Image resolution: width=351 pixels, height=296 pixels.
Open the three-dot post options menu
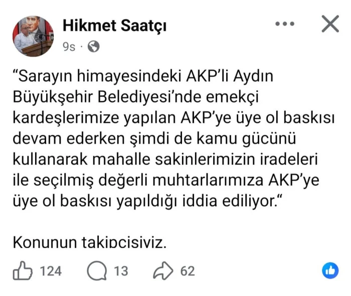tap(285, 24)
